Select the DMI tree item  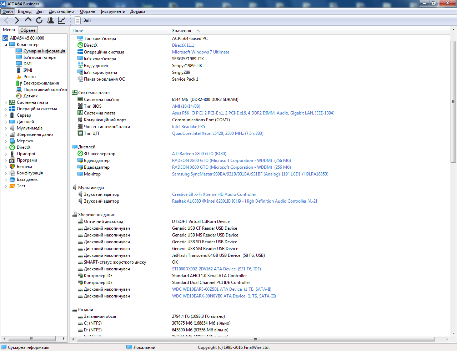pyautogui.click(x=27, y=64)
